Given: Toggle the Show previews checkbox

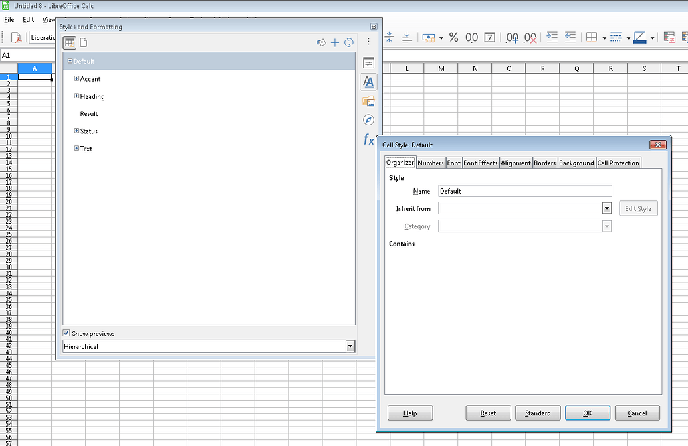Looking at the screenshot, I should click(66, 333).
